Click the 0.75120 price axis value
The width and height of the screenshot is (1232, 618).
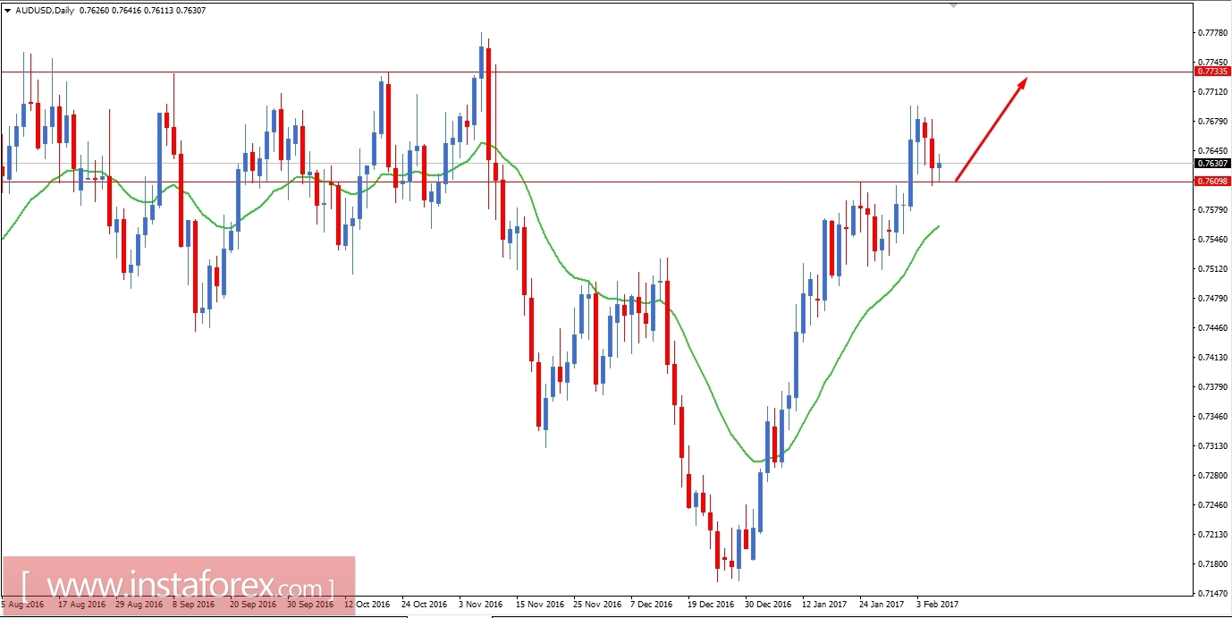coord(1212,268)
